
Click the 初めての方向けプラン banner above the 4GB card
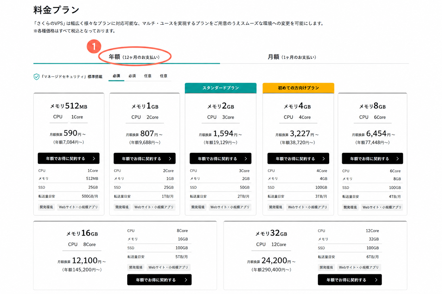(x=298, y=88)
